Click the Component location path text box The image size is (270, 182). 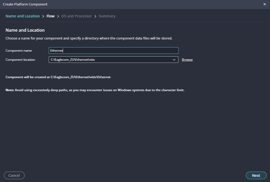pos(109,60)
